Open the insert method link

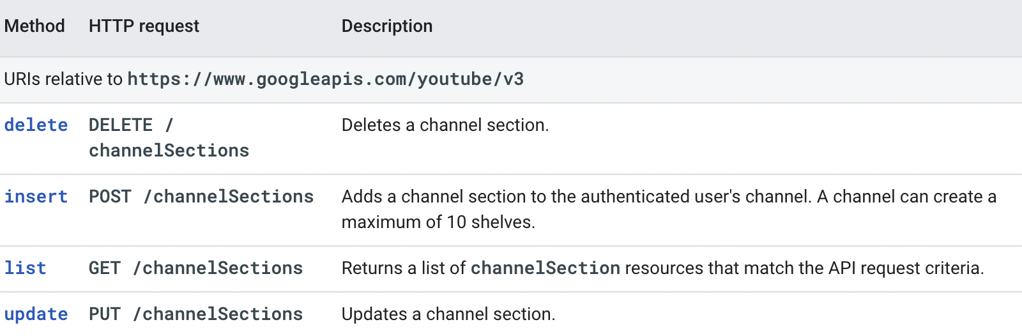[x=36, y=197]
